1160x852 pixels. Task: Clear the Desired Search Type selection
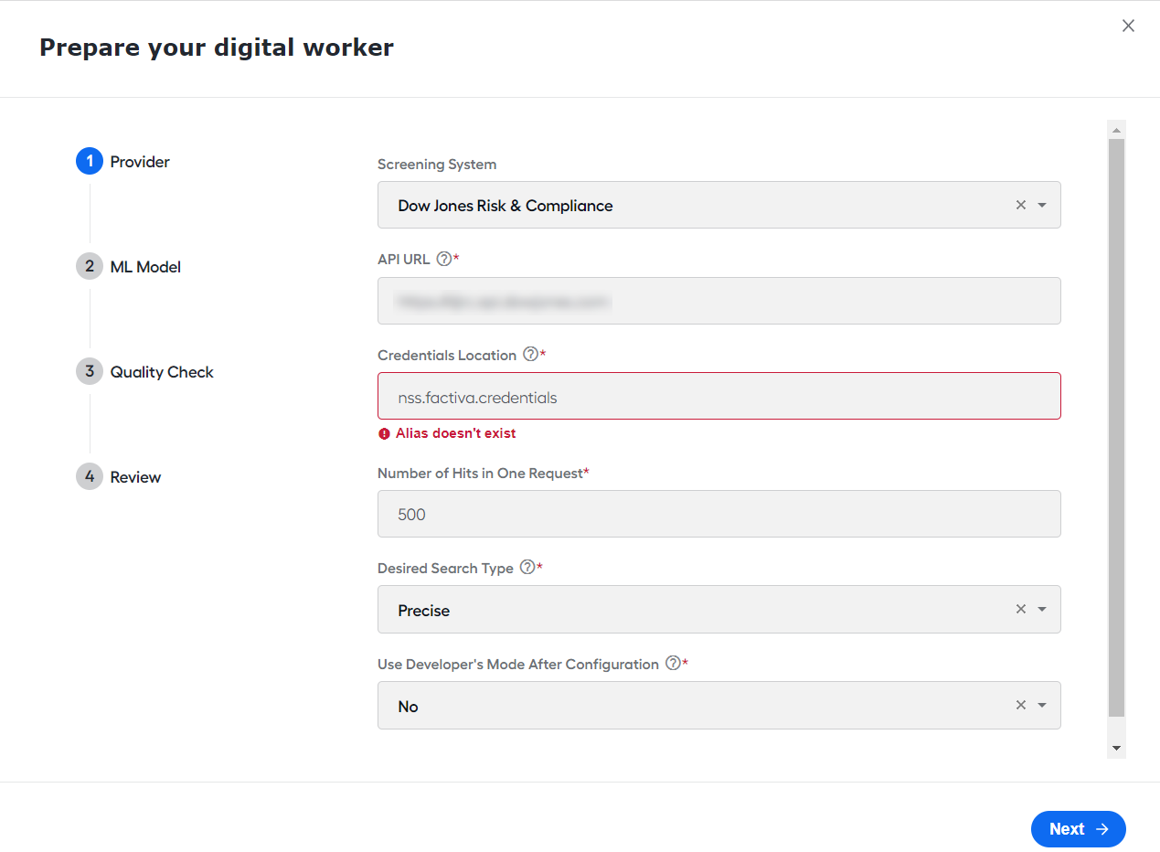click(1021, 610)
